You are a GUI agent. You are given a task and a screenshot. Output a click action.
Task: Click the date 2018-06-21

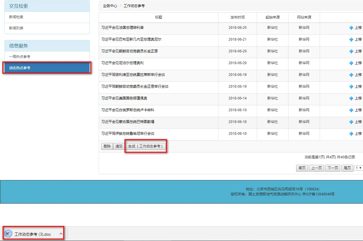238,39
